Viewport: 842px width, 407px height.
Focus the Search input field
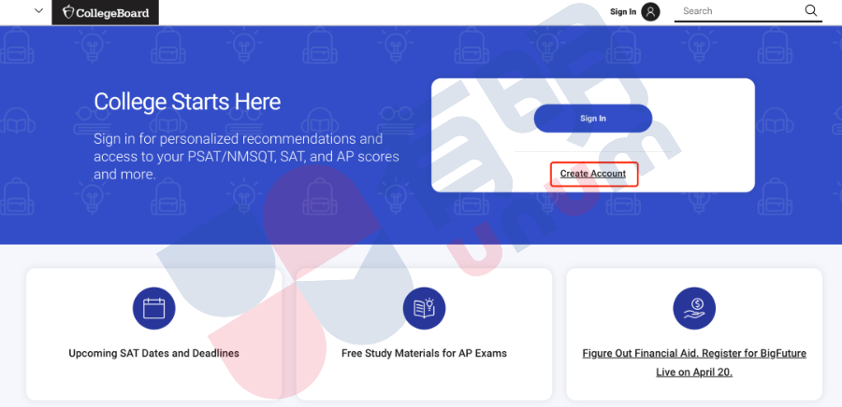tap(739, 11)
